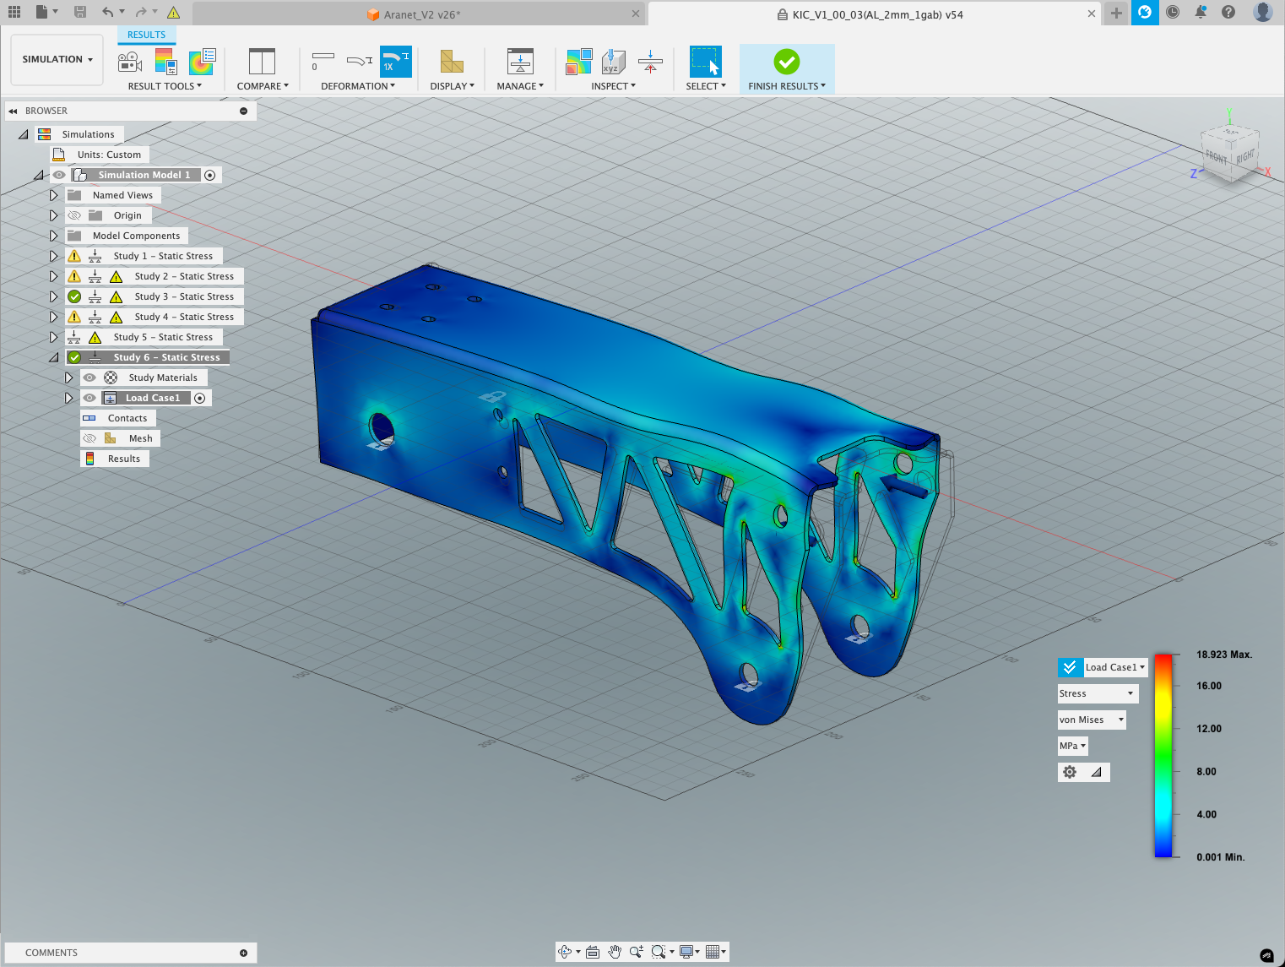Open the Simulation workspace switcher button
Image resolution: width=1285 pixels, height=967 pixels.
click(57, 59)
